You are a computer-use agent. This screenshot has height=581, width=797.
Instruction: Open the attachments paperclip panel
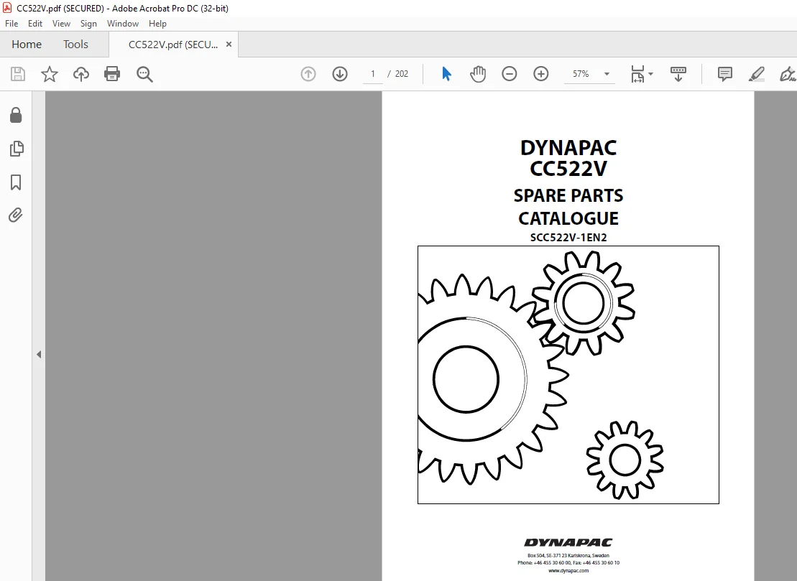pyautogui.click(x=16, y=215)
